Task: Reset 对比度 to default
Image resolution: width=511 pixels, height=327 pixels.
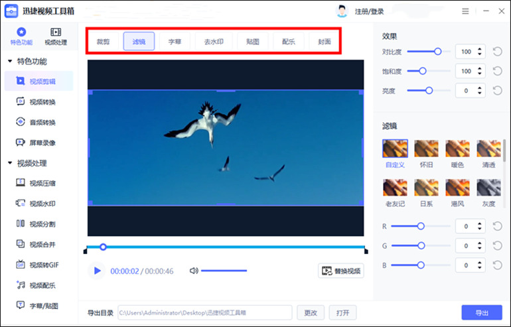Action: click(497, 52)
